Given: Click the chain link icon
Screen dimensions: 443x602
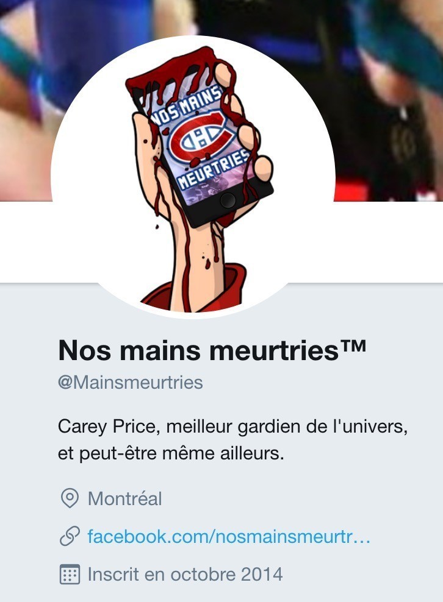Looking at the screenshot, I should tap(70, 536).
